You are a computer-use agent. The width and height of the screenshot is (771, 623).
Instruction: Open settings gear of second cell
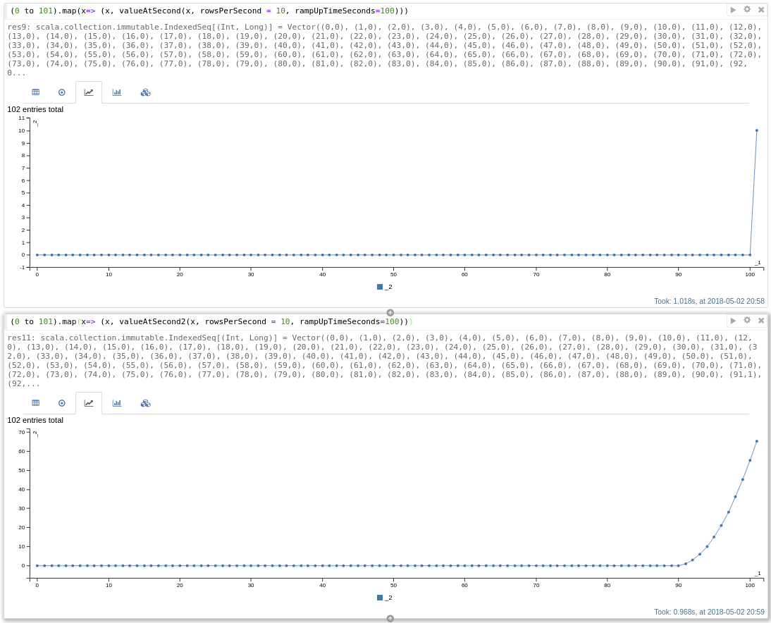click(x=747, y=320)
